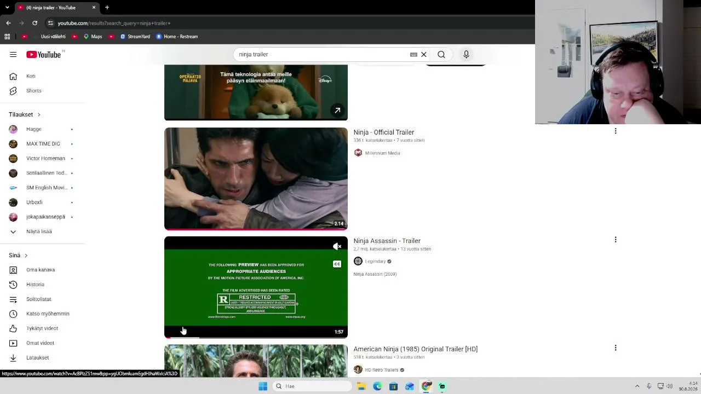
Task: Open the Maps bookmark
Action: click(93, 37)
